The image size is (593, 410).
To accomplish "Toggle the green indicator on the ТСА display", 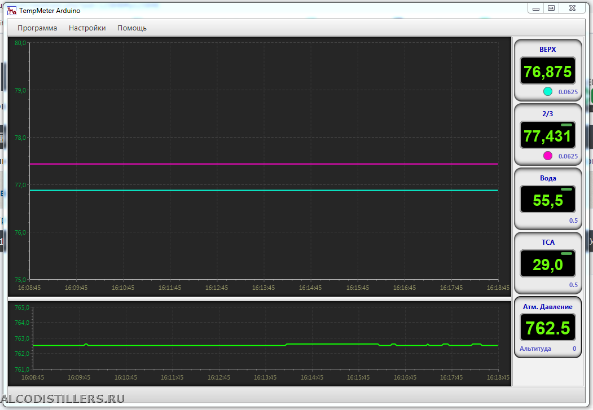I will tap(566, 254).
